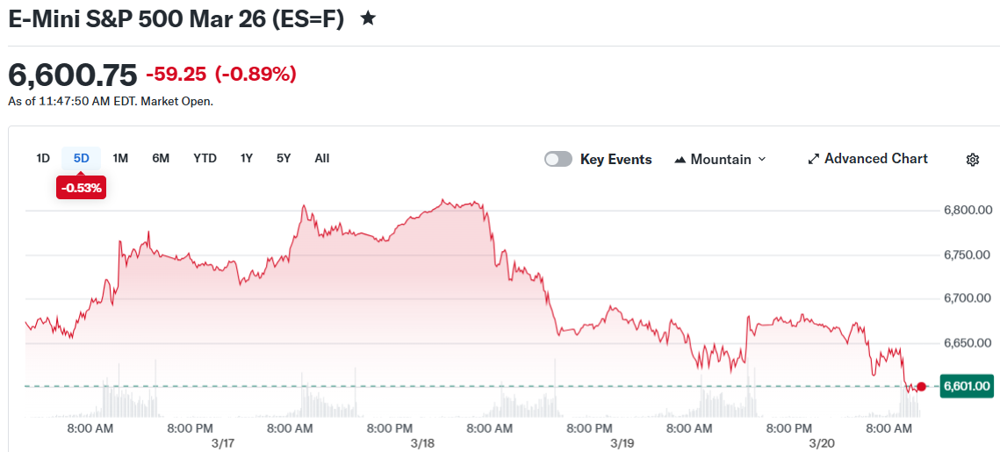Viewport: 1000px width, 452px height.
Task: Click the 3/20 date marker on axis
Action: click(822, 443)
